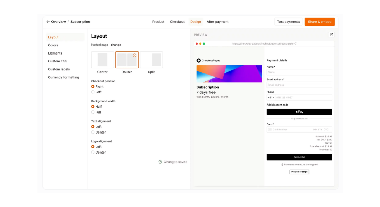Open the preview in a new window
Image resolution: width=380 pixels, height=207 pixels.
331,34
